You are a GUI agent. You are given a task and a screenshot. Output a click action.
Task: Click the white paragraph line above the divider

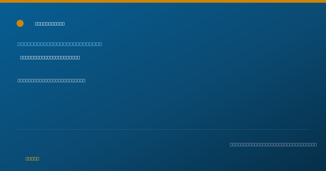click(x=51, y=80)
